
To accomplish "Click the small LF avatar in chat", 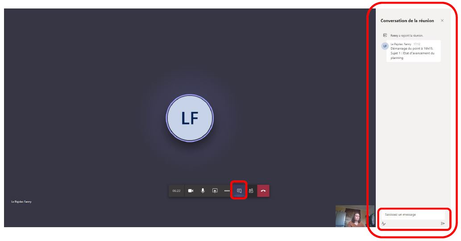I will click(385, 46).
